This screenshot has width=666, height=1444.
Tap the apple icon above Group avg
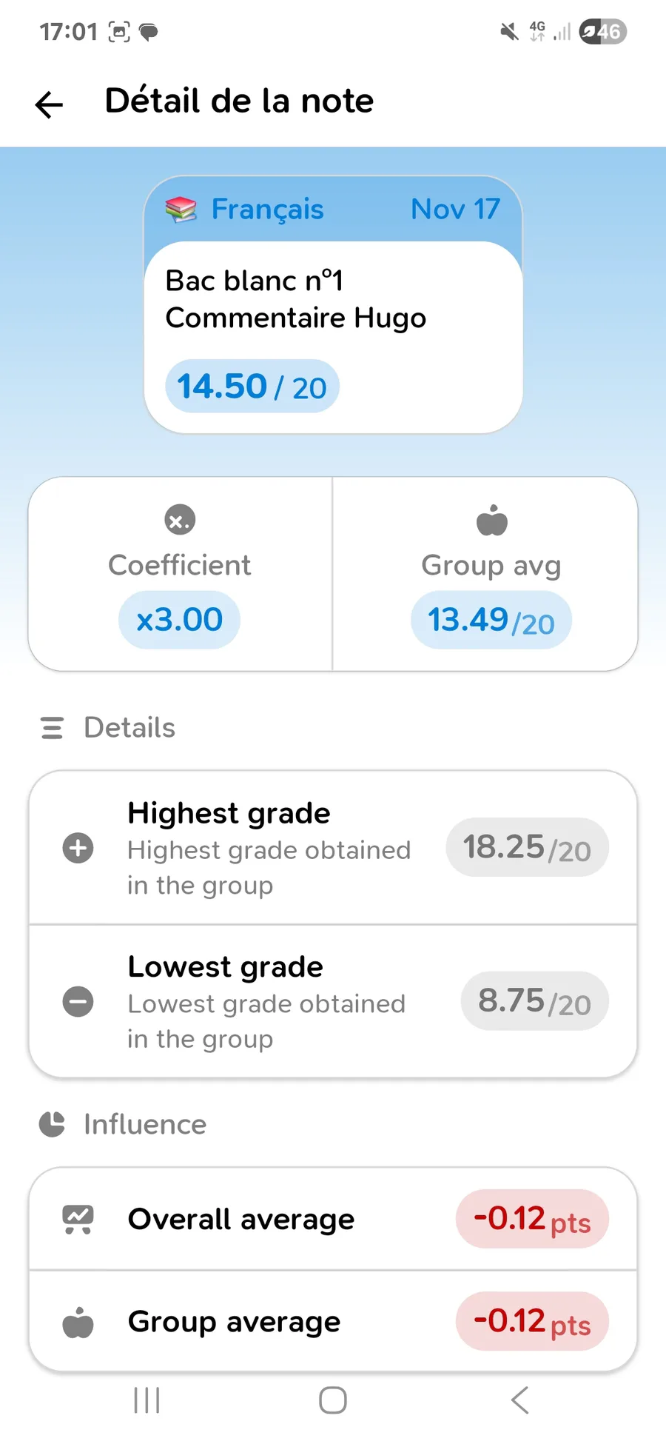(492, 520)
